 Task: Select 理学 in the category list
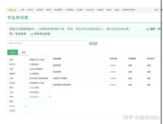(x=11, y=88)
